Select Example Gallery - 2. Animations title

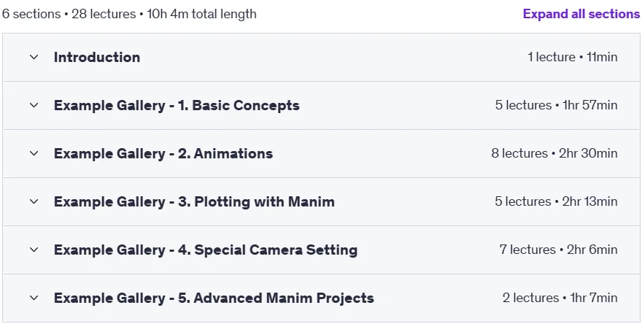coord(163,153)
